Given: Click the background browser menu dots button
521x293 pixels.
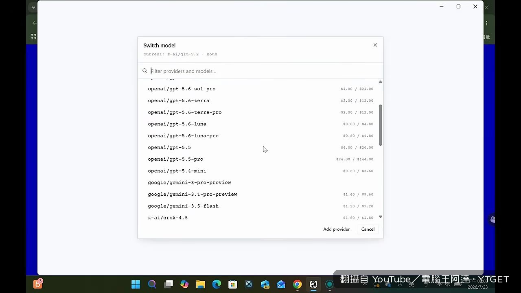Looking at the screenshot, I should [x=486, y=24].
